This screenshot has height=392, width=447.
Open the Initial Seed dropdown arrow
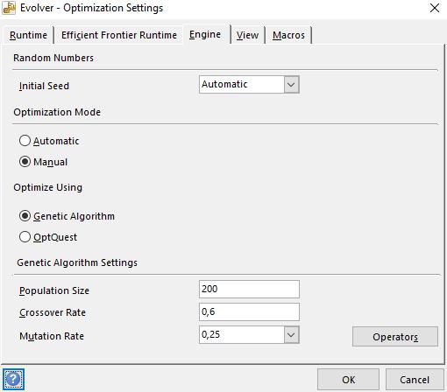click(291, 85)
